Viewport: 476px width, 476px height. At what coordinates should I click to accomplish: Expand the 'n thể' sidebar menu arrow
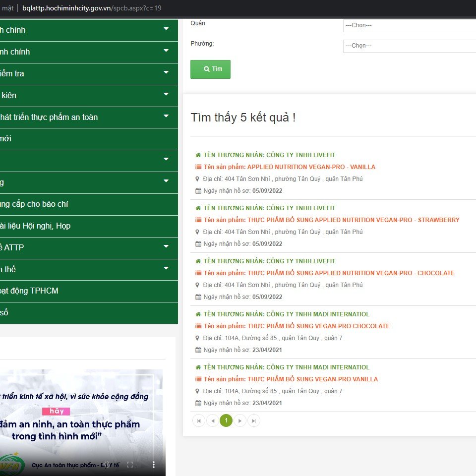click(x=166, y=268)
